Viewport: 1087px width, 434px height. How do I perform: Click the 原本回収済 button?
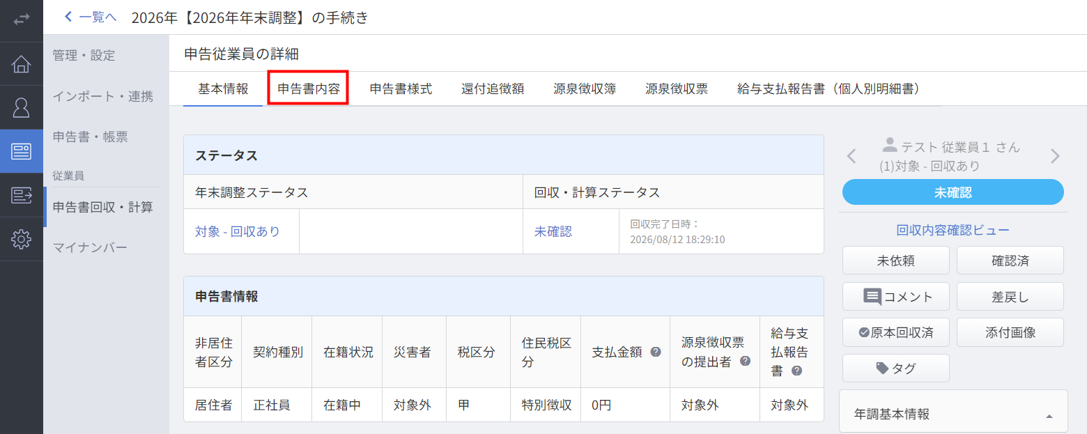coord(896,332)
